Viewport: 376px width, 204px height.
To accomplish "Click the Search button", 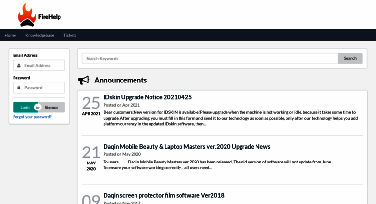I will pyautogui.click(x=350, y=58).
